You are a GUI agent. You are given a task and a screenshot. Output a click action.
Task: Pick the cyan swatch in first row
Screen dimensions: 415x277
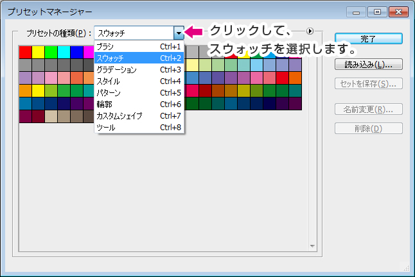click(64, 52)
